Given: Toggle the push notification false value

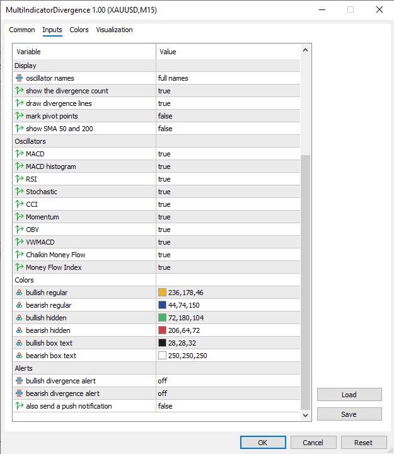Looking at the screenshot, I should [x=228, y=406].
